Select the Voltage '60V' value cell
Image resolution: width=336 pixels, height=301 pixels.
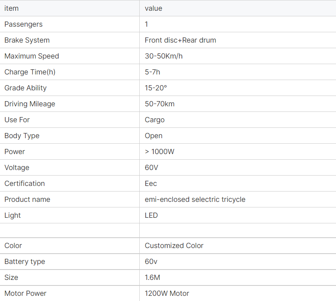[151, 168]
